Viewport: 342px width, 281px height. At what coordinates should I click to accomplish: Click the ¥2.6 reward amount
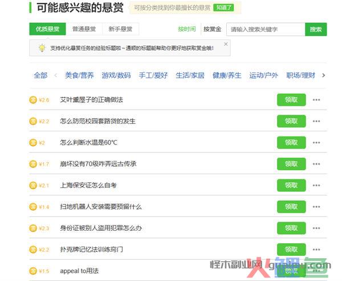point(44,100)
